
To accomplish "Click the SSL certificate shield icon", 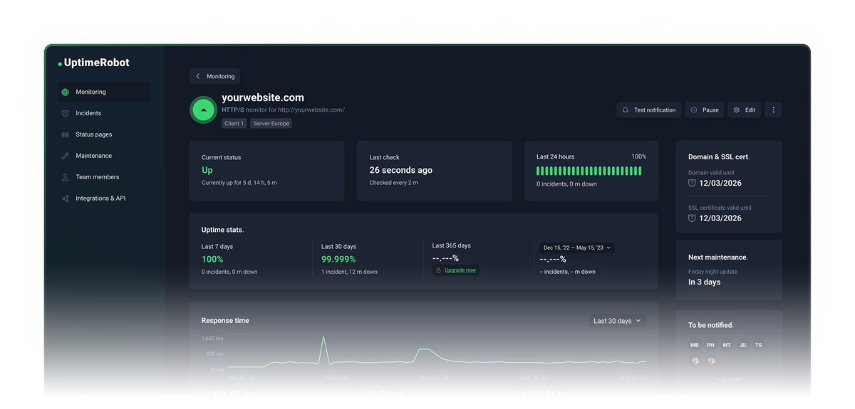I will pos(692,218).
